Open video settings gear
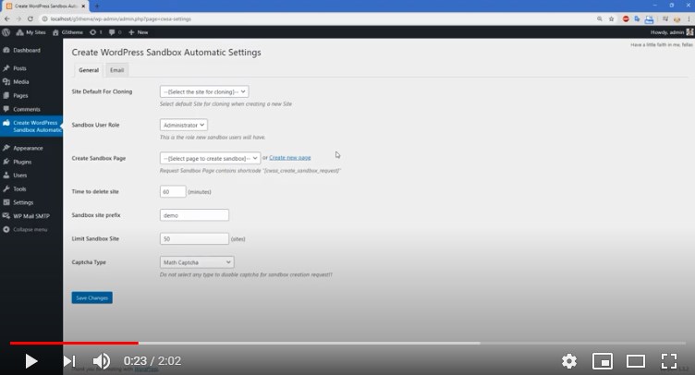The width and height of the screenshot is (695, 375). click(x=569, y=361)
